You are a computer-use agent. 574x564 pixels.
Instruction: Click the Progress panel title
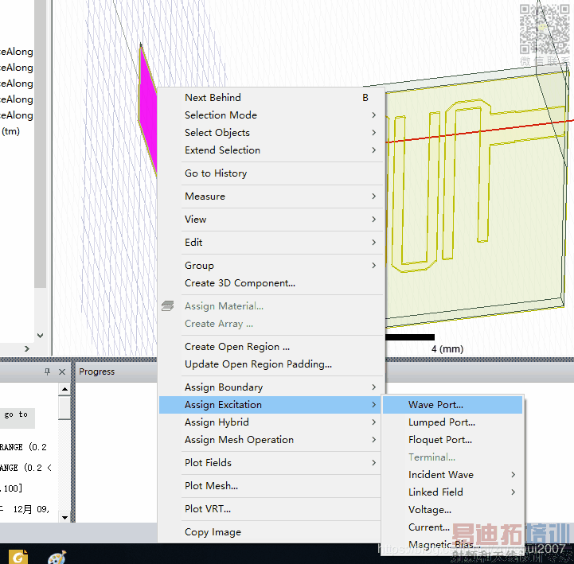(96, 371)
